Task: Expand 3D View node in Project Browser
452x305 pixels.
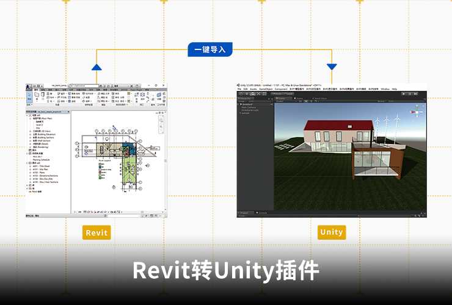Action: tap(31, 131)
